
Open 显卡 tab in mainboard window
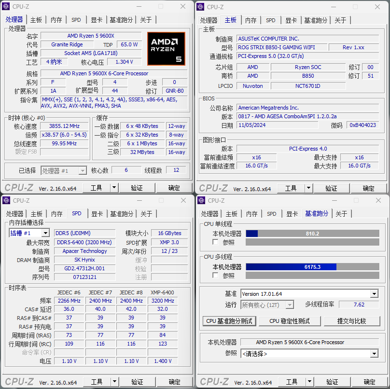click(291, 20)
